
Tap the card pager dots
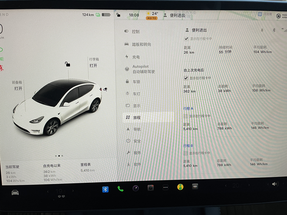tap(59, 156)
